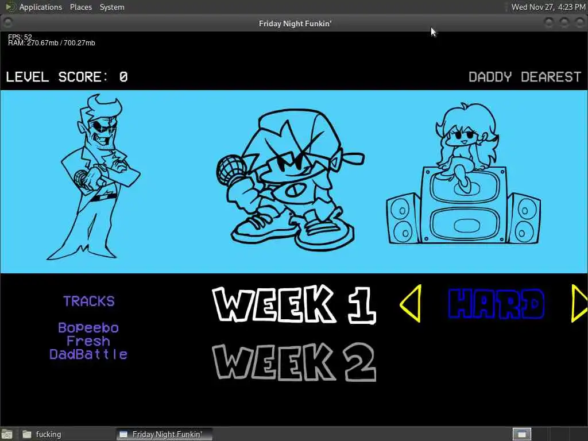588x441 pixels.
Task: Open the System menu
Action: point(112,7)
